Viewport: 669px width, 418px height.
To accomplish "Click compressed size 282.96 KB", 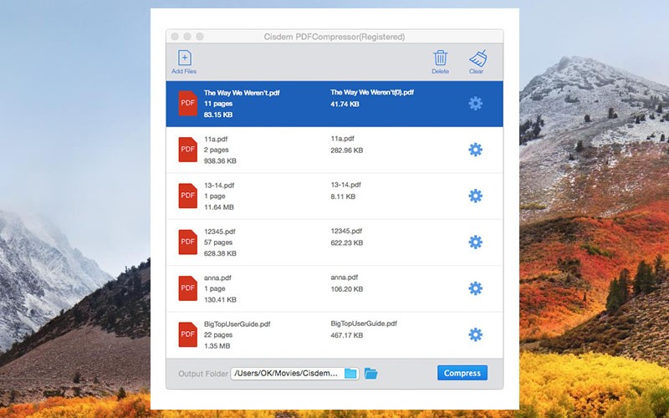I will (347, 150).
